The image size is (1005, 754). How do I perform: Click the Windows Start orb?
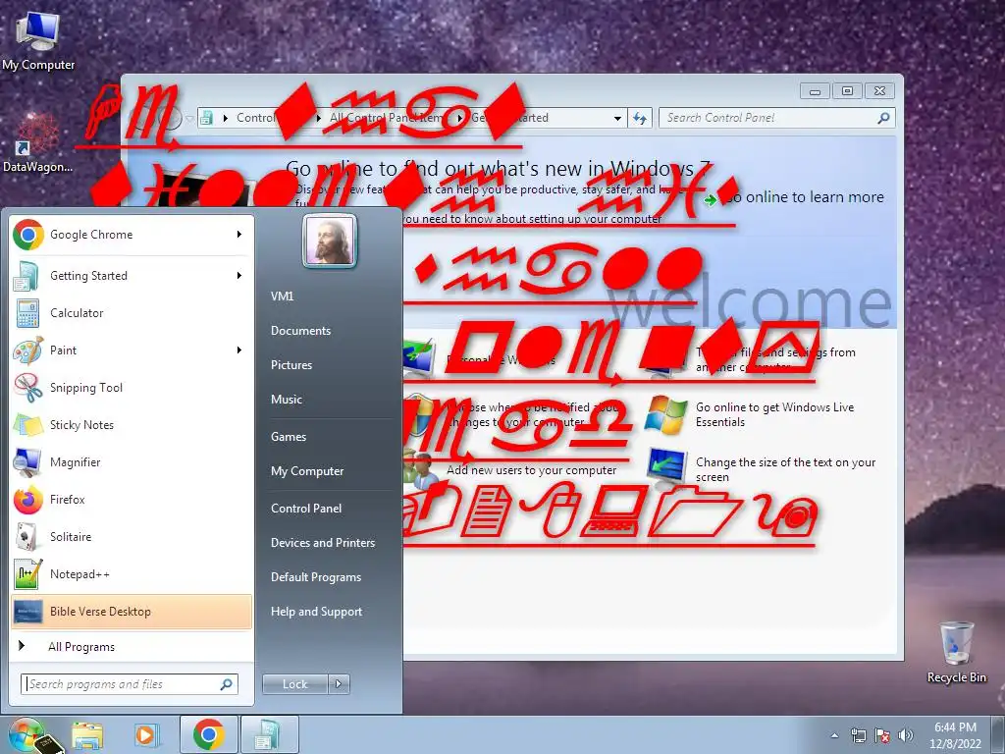point(26,734)
